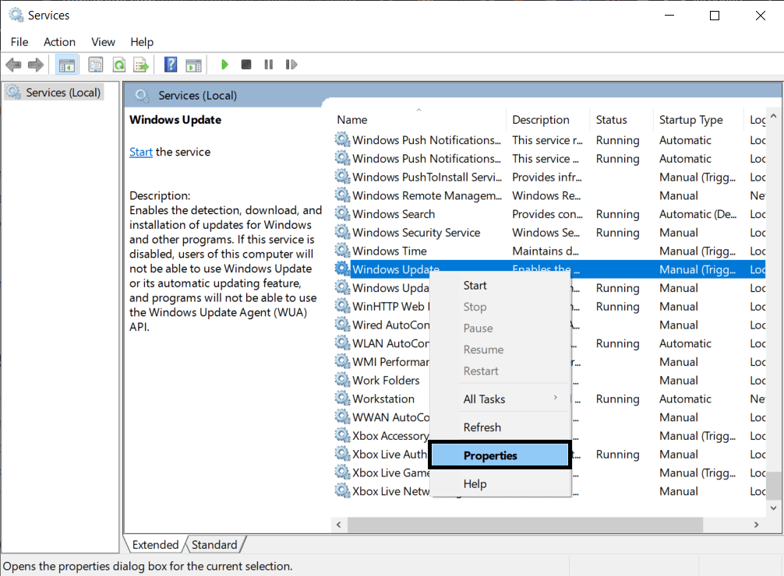Select the Windows Remote Management row

pos(549,195)
